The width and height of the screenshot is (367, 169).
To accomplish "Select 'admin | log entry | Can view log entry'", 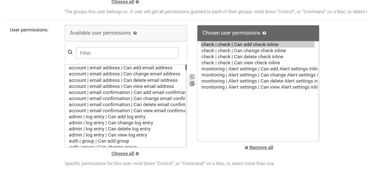I will (108, 135).
